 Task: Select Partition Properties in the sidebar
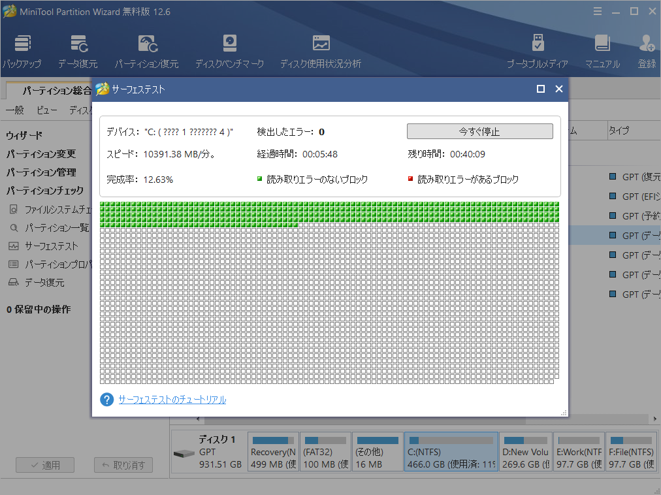[x=50, y=264]
